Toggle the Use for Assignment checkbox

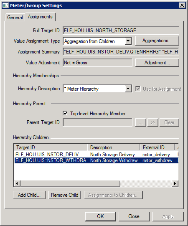tap(138, 89)
